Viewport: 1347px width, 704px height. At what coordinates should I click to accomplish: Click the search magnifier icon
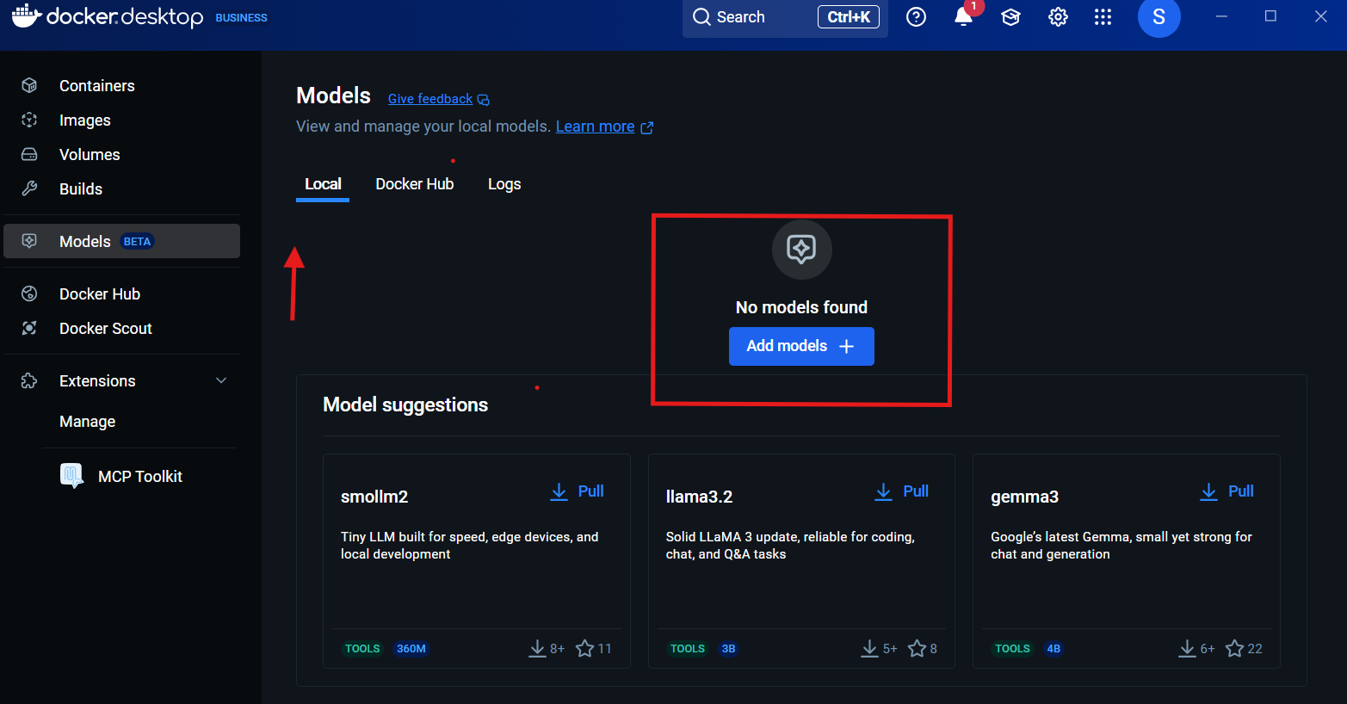pyautogui.click(x=702, y=17)
